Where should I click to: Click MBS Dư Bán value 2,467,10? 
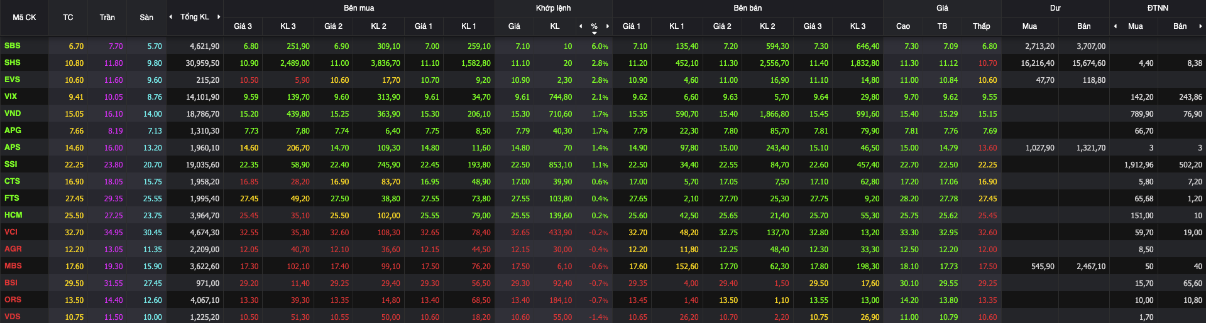coord(1091,267)
